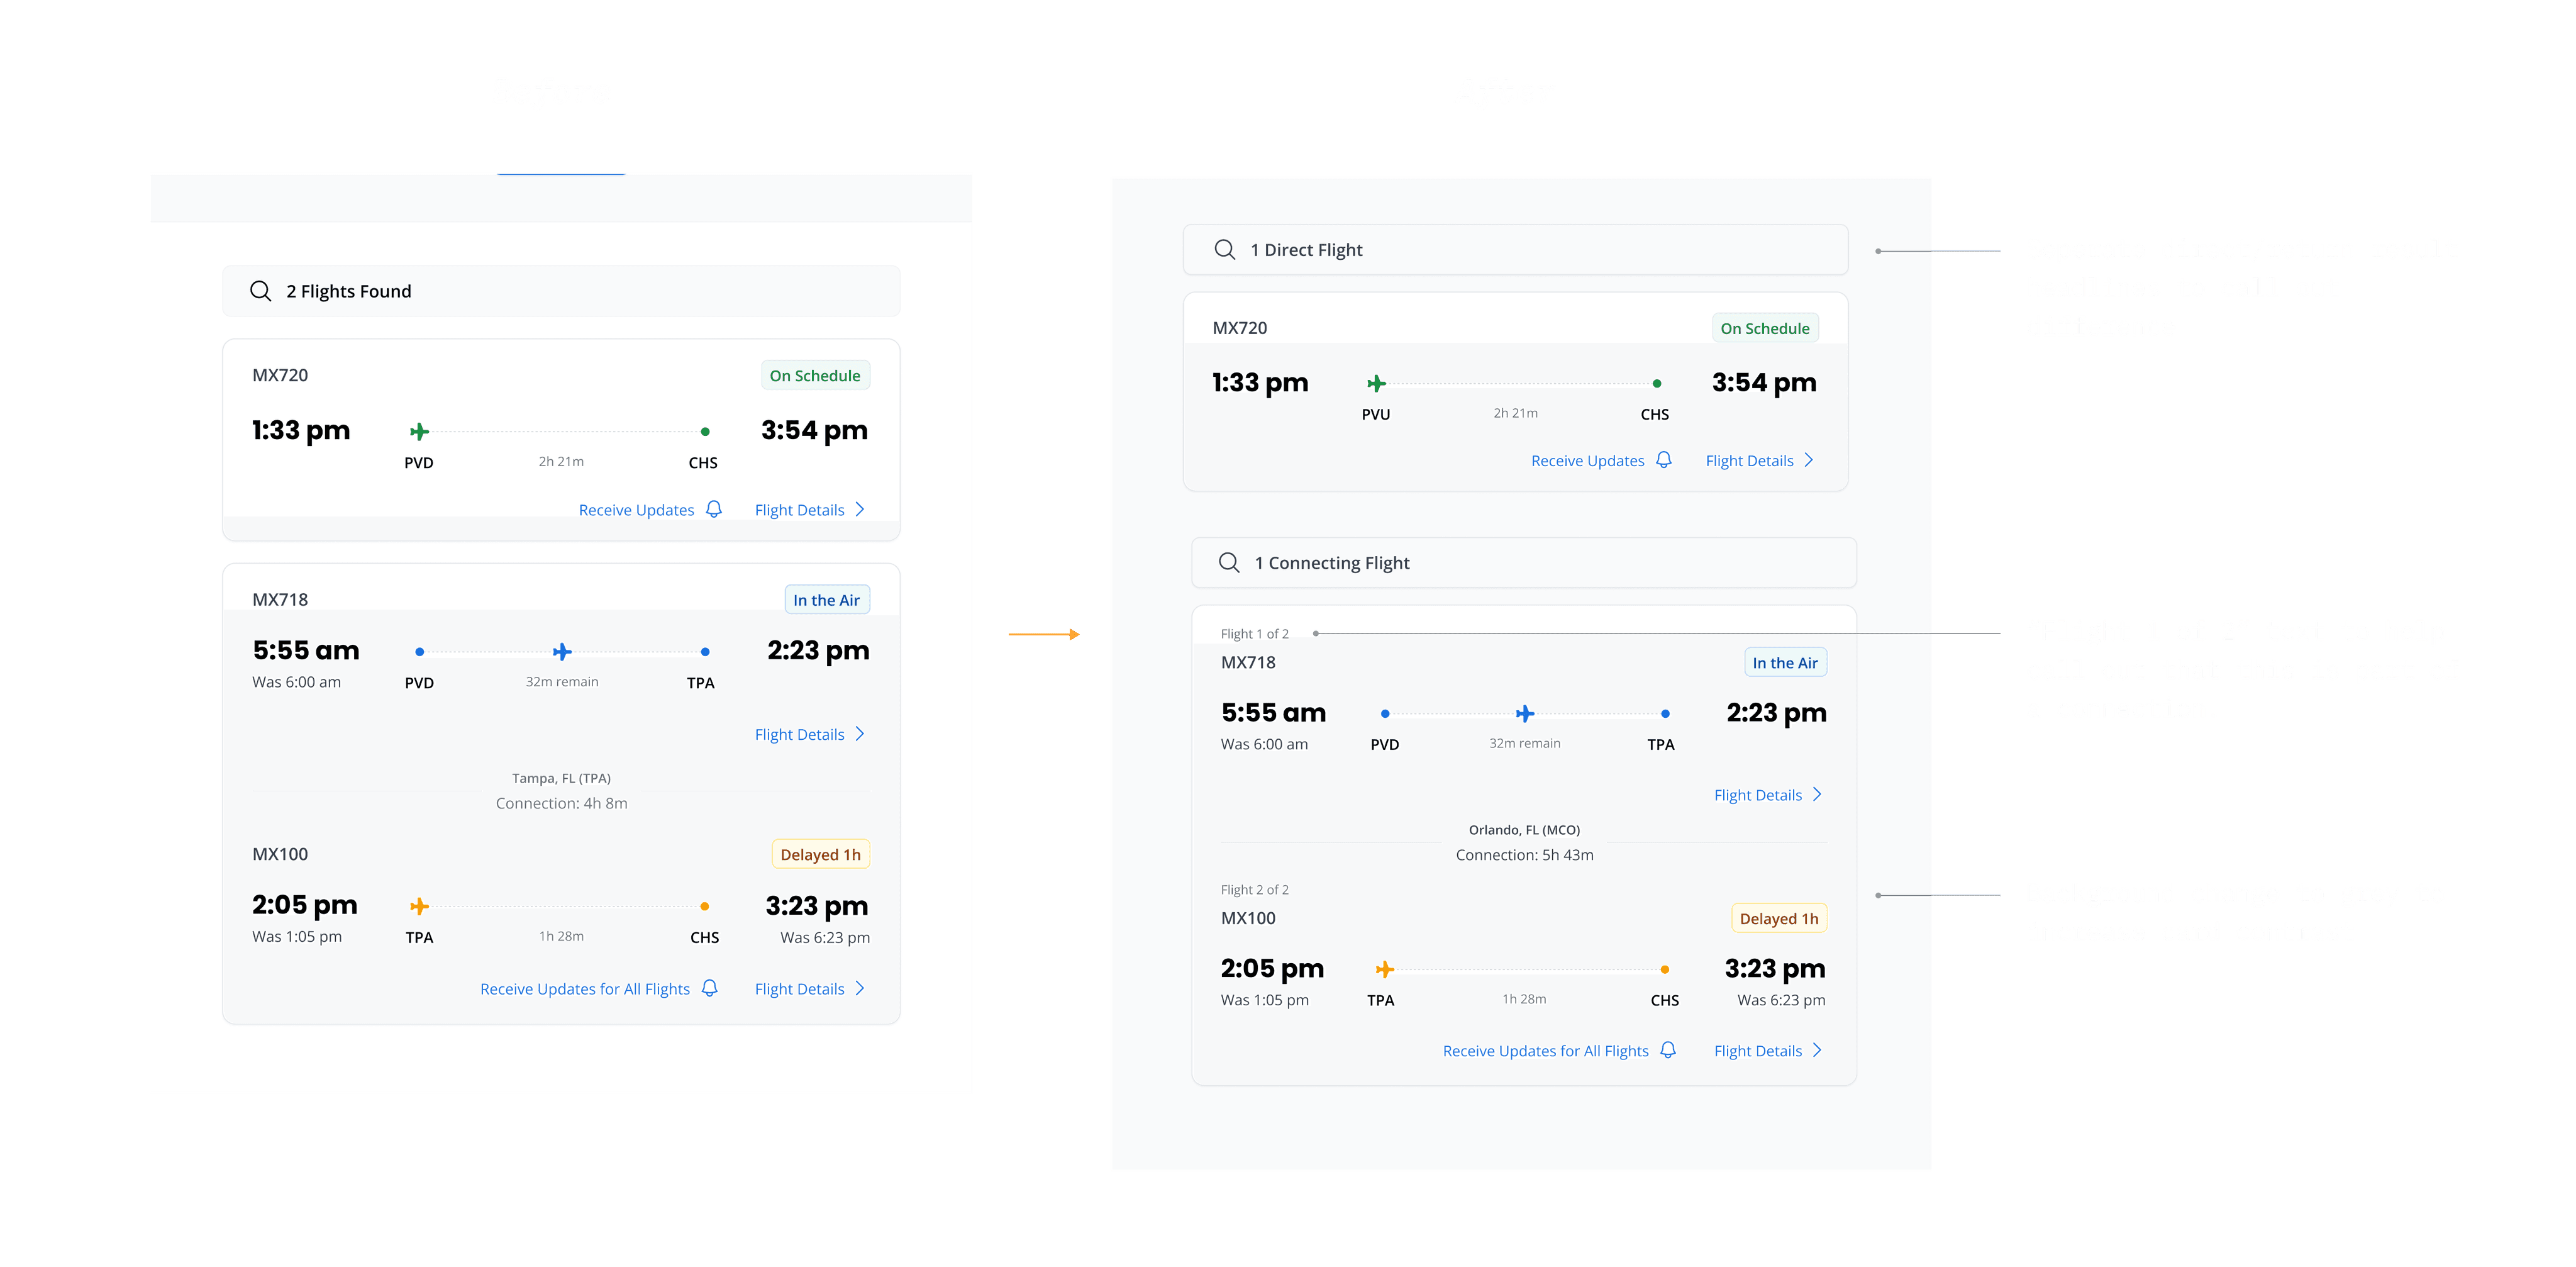Click the 'Flight 2 of 2' label

pos(1254,889)
